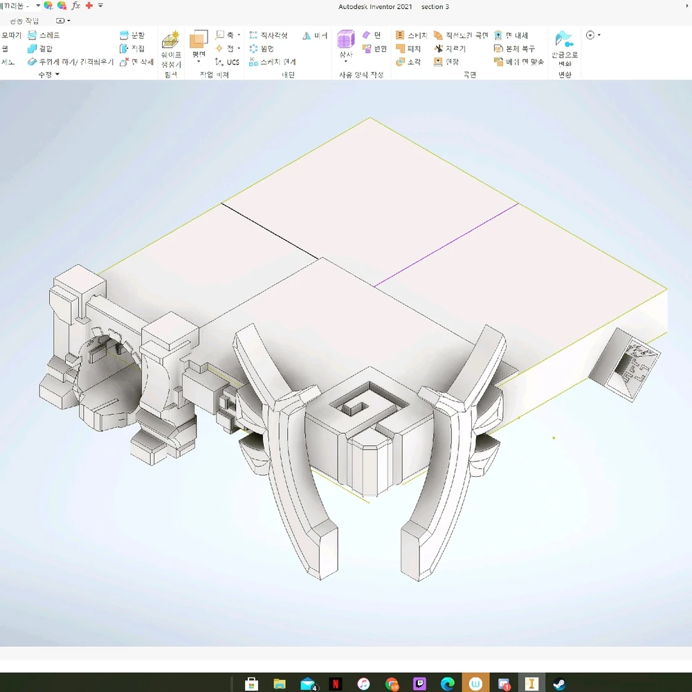Select the Combine (결합) tool

pos(32,48)
